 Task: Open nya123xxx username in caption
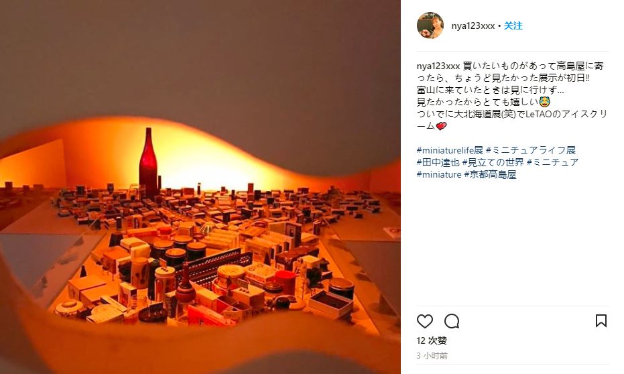438,66
